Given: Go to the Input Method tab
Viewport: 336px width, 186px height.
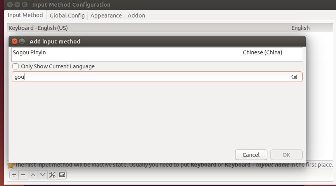Looking at the screenshot, I should [25, 15].
